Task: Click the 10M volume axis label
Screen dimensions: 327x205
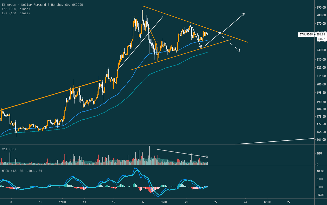Action: coord(319,153)
